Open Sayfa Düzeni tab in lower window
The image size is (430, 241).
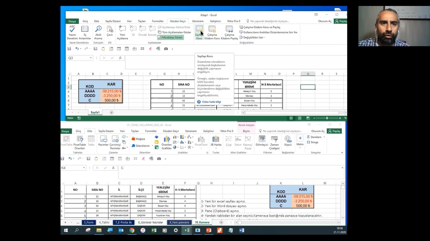tap(106, 131)
